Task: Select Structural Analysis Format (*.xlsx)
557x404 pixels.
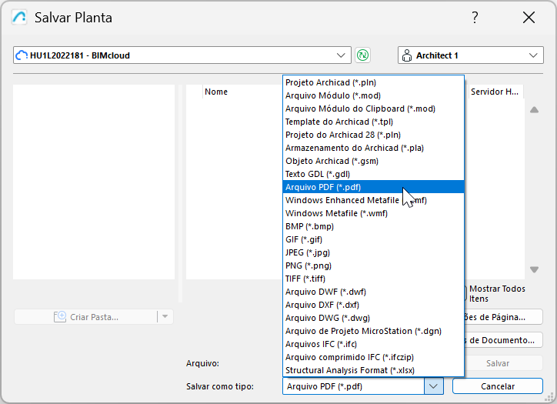Action: pyautogui.click(x=373, y=370)
